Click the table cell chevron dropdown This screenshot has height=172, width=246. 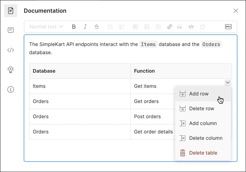tap(228, 82)
